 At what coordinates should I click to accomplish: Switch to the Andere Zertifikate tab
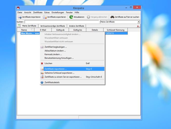[x=77, y=26]
